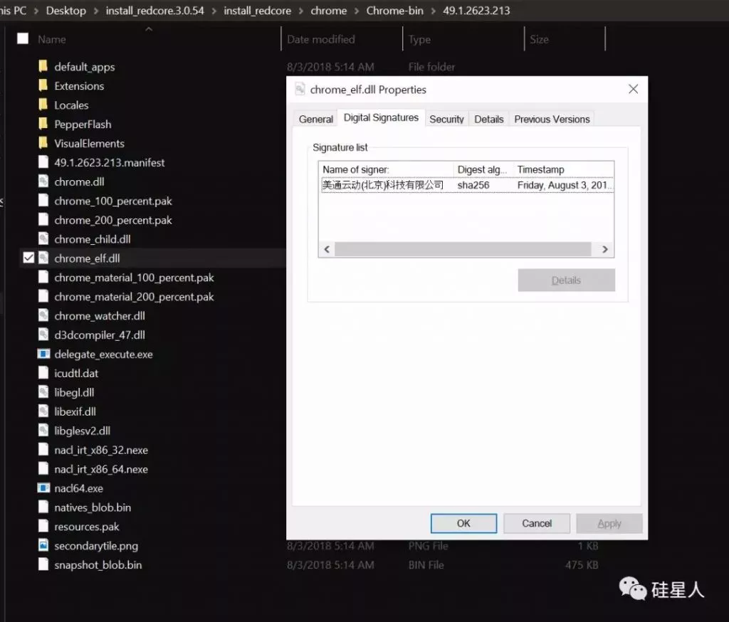Open the General tab
This screenshot has height=622, width=729.
coord(315,119)
